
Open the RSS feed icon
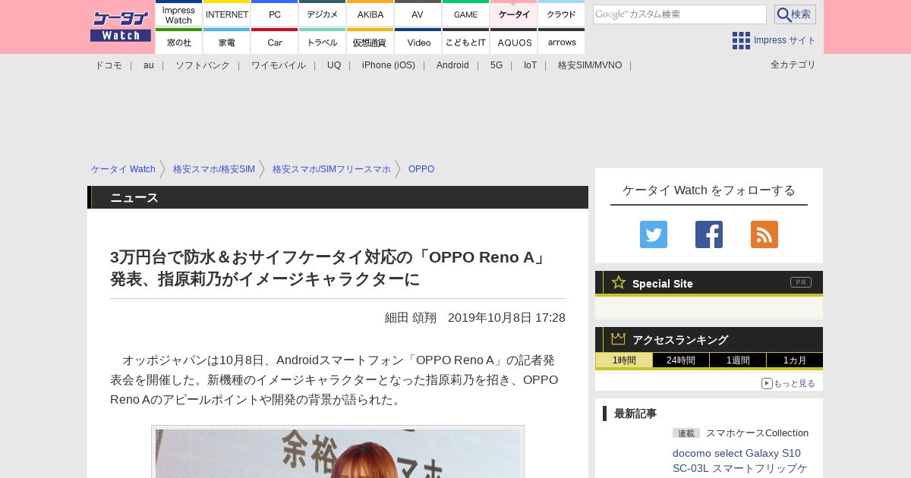coord(764,234)
